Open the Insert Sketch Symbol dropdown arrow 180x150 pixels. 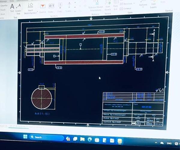(x=37, y=12)
